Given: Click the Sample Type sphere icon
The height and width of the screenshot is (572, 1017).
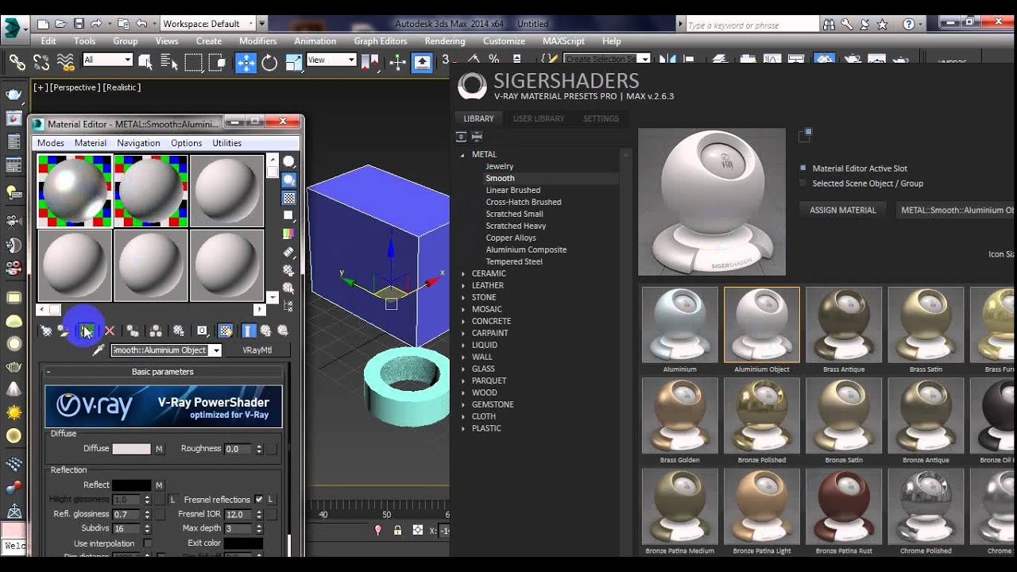Looking at the screenshot, I should [x=288, y=162].
